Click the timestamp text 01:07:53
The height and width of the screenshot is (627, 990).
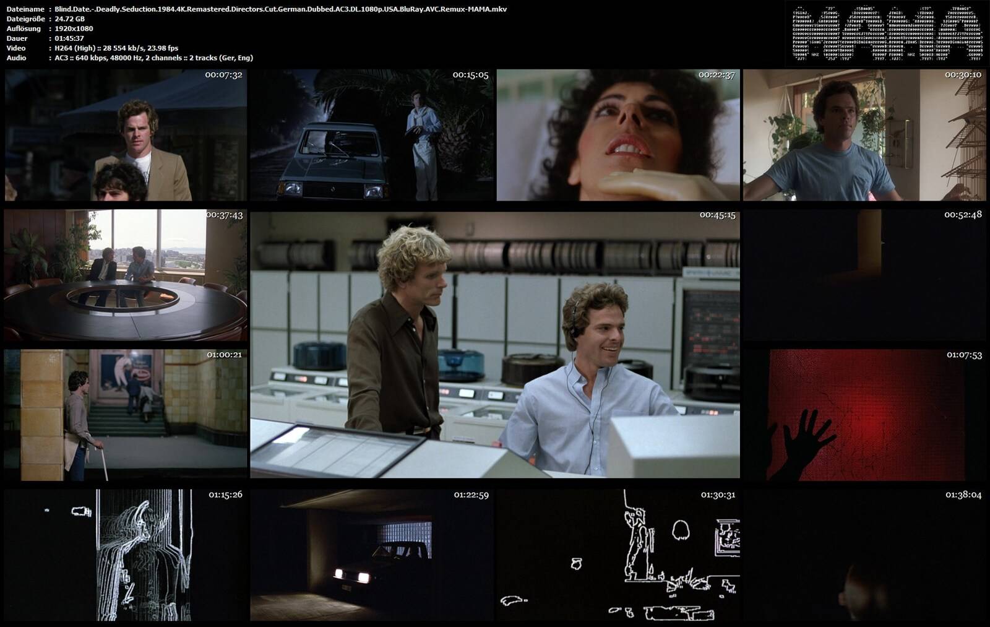(964, 355)
